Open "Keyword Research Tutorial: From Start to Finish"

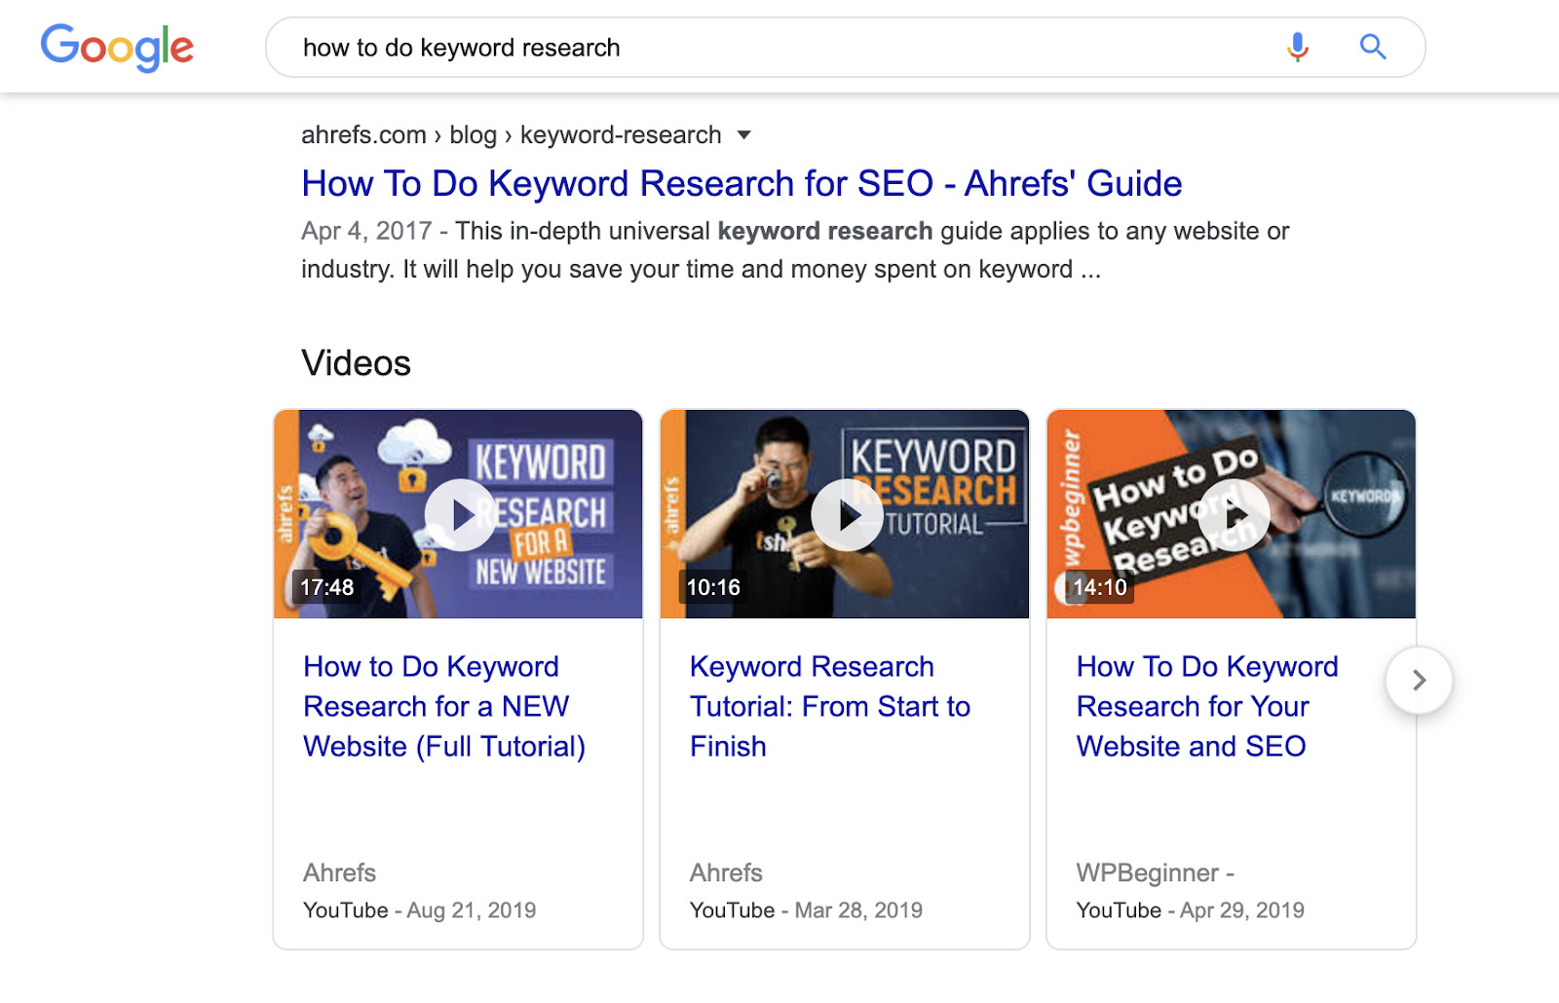829,706
